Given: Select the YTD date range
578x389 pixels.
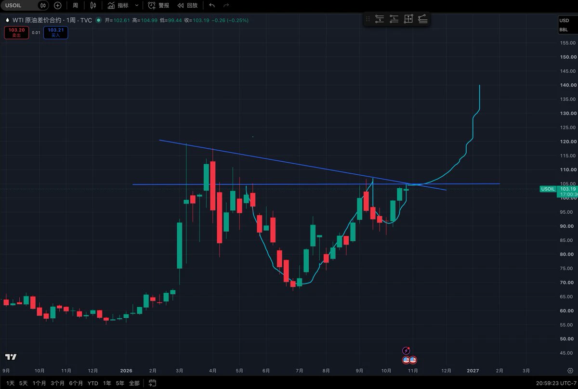Looking at the screenshot, I should tap(93, 383).
